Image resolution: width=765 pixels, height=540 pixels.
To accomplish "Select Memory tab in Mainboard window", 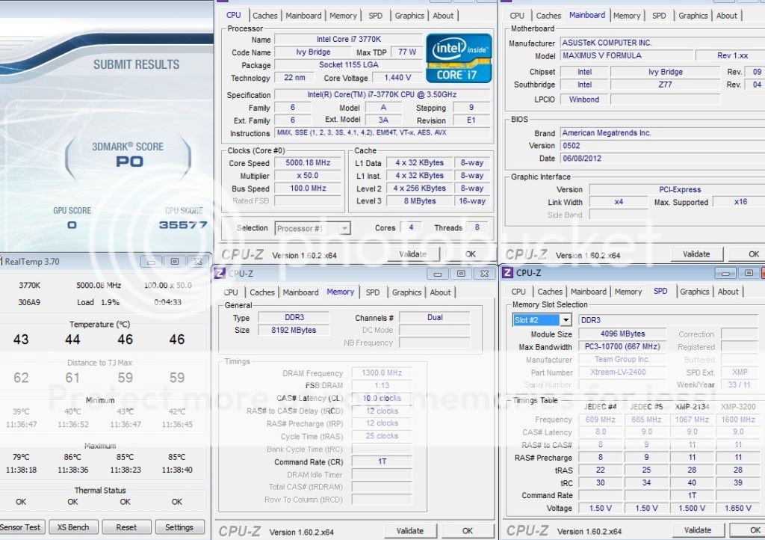I will click(x=627, y=16).
